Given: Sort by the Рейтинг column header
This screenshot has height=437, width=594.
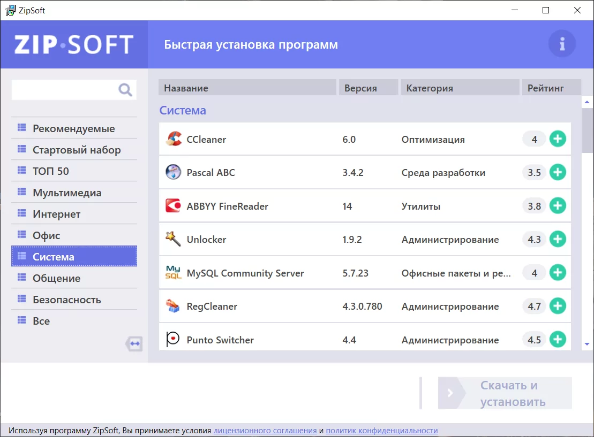Looking at the screenshot, I should [552, 88].
